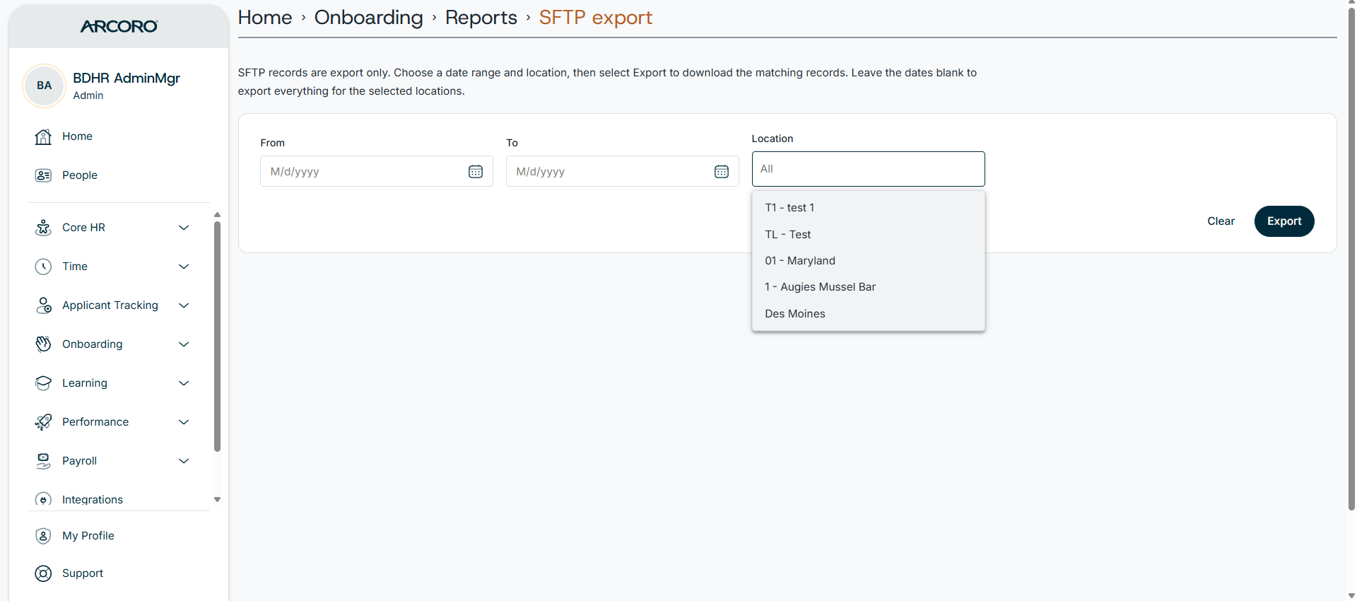This screenshot has width=1357, height=601.
Task: Click the Learning graduation cap icon
Action: (43, 383)
